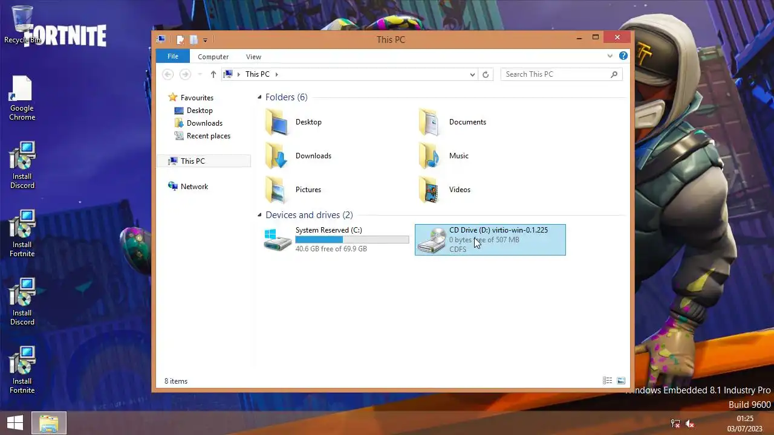Open Google Chrome desktop shortcut
Screen dimensions: 774x435
(22, 98)
